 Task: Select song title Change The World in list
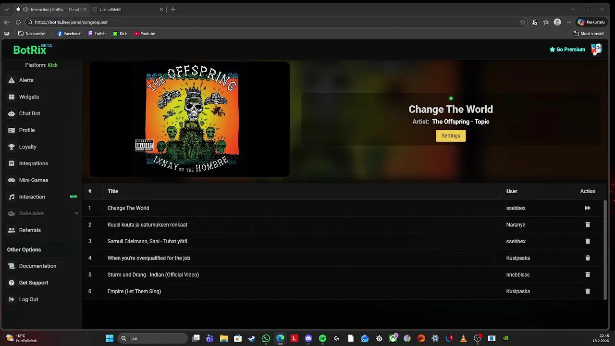point(128,208)
